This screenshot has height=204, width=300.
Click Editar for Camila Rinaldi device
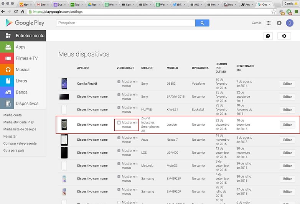coord(287,84)
